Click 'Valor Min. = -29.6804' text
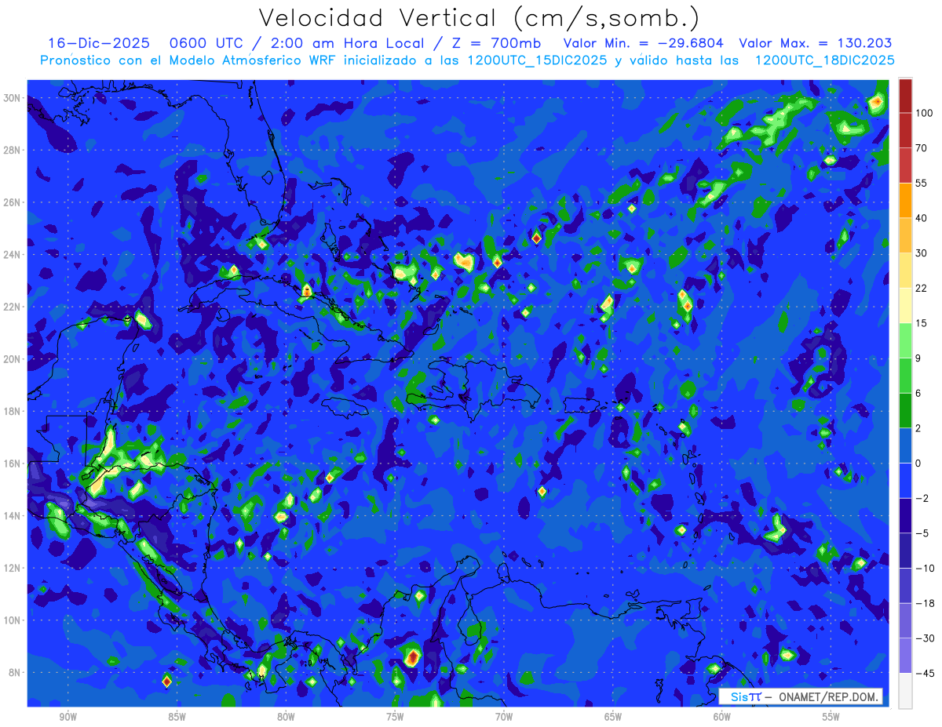 point(644,43)
